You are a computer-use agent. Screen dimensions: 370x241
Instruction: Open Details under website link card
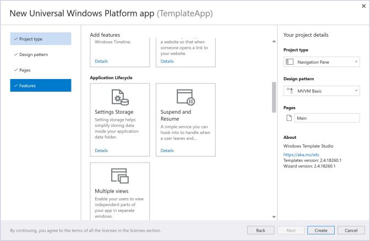click(167, 61)
